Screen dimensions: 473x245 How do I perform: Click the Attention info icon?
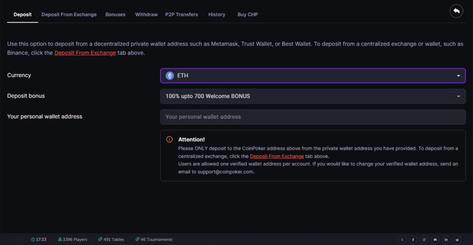tap(170, 140)
